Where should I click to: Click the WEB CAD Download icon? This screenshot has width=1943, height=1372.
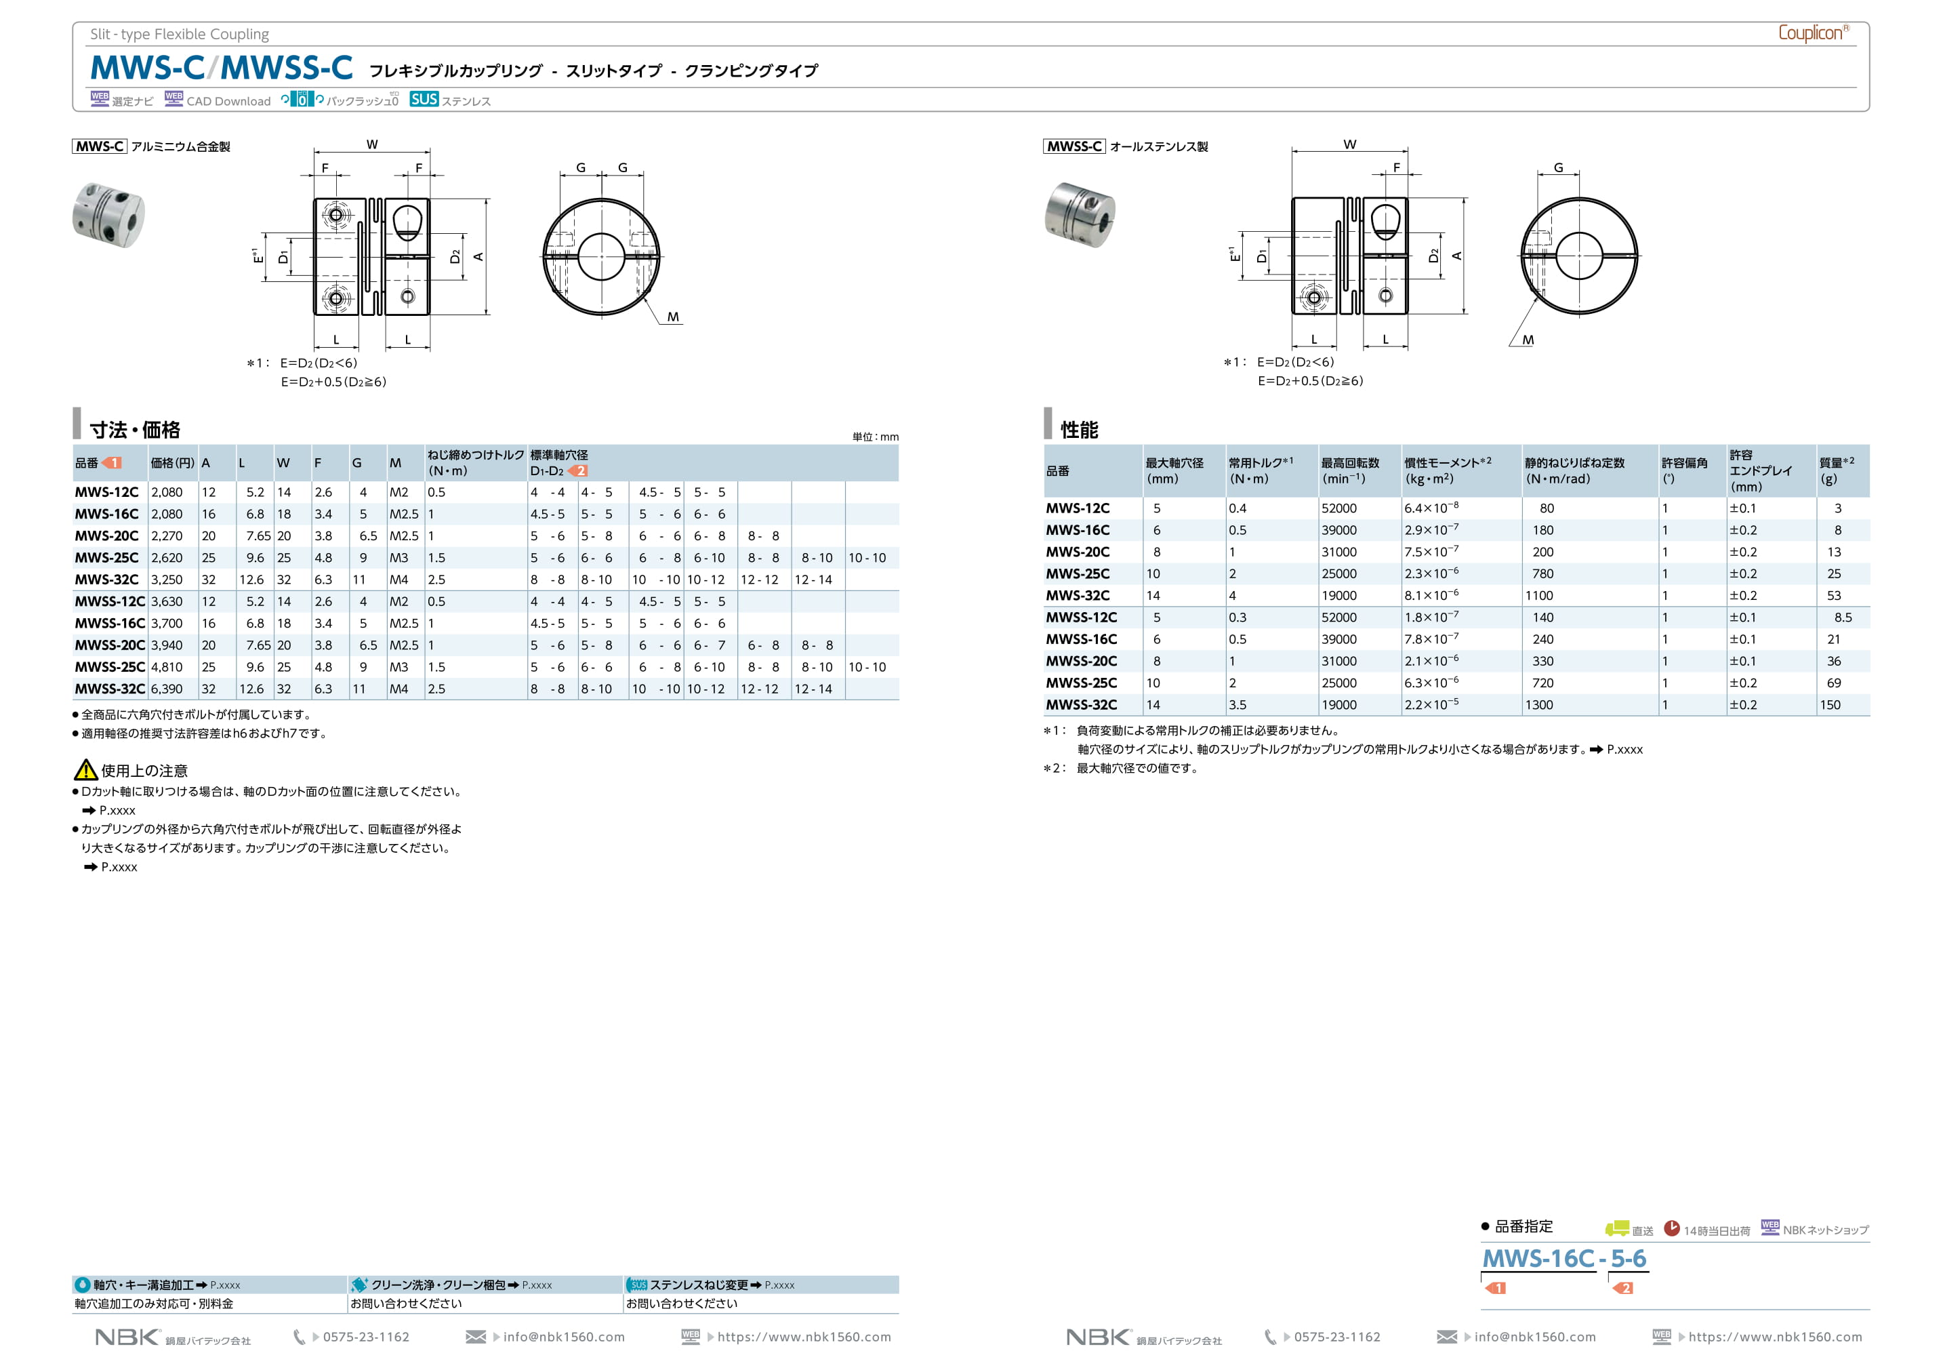(x=173, y=98)
